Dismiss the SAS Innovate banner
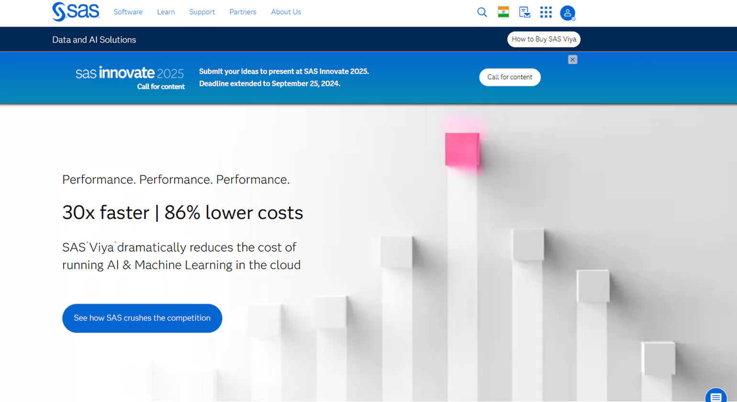The height and width of the screenshot is (402, 737). pos(572,60)
